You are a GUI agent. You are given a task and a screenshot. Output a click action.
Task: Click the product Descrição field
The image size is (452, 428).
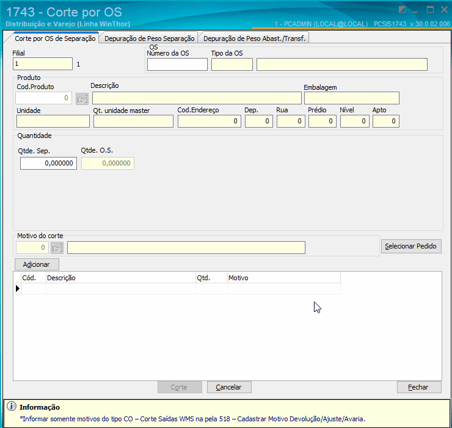[197, 98]
